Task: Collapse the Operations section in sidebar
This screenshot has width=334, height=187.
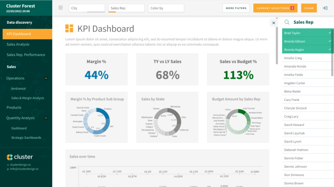Action: click(46, 78)
